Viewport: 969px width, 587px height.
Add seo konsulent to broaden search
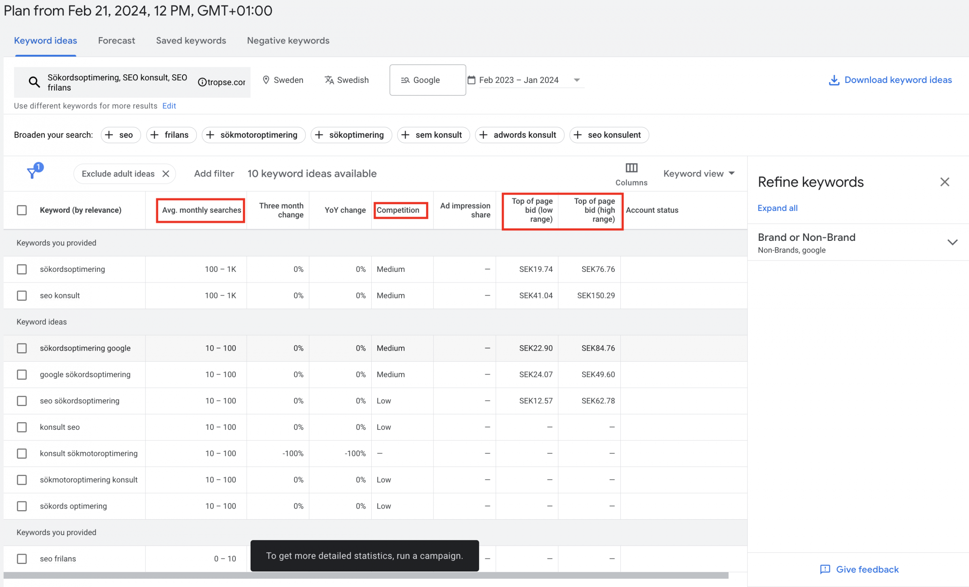(x=609, y=135)
